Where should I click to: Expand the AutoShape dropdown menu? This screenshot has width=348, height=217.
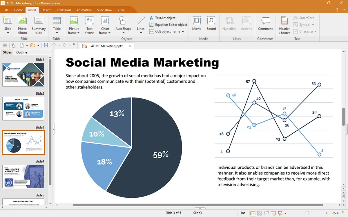(124, 33)
